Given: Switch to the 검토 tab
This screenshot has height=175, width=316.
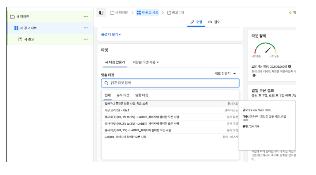Looking at the screenshot, I should (x=214, y=22).
